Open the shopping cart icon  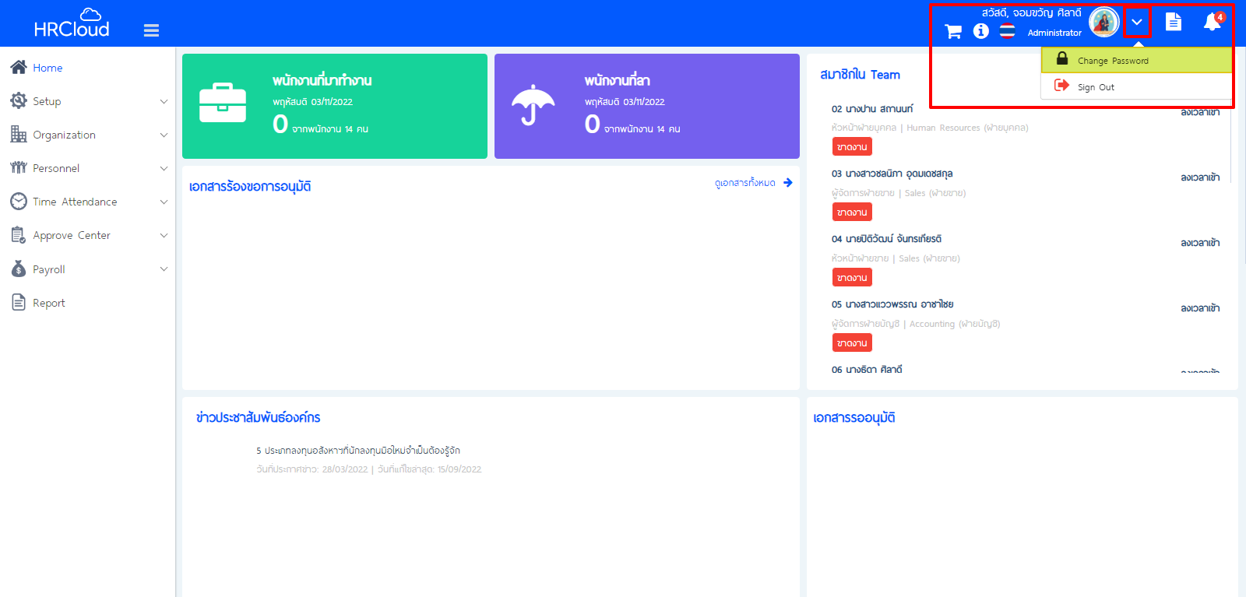(953, 31)
